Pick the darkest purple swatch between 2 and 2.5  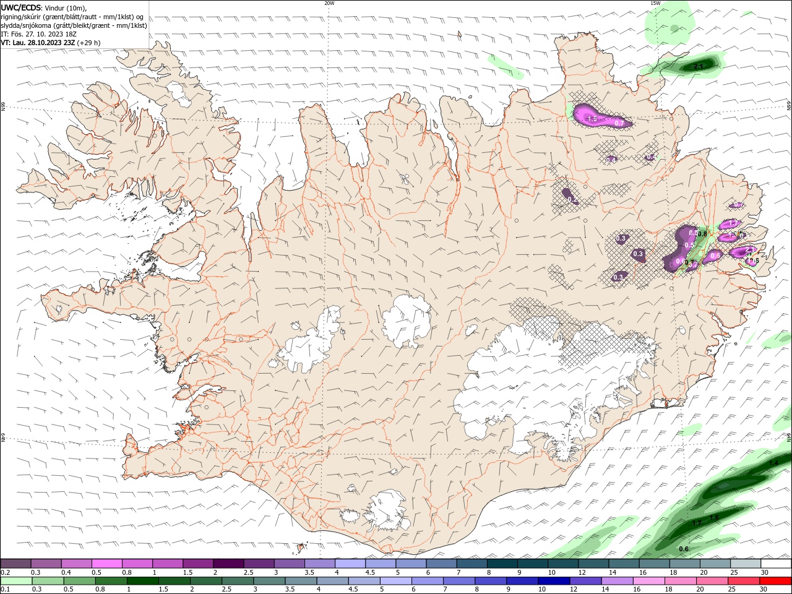click(x=228, y=564)
